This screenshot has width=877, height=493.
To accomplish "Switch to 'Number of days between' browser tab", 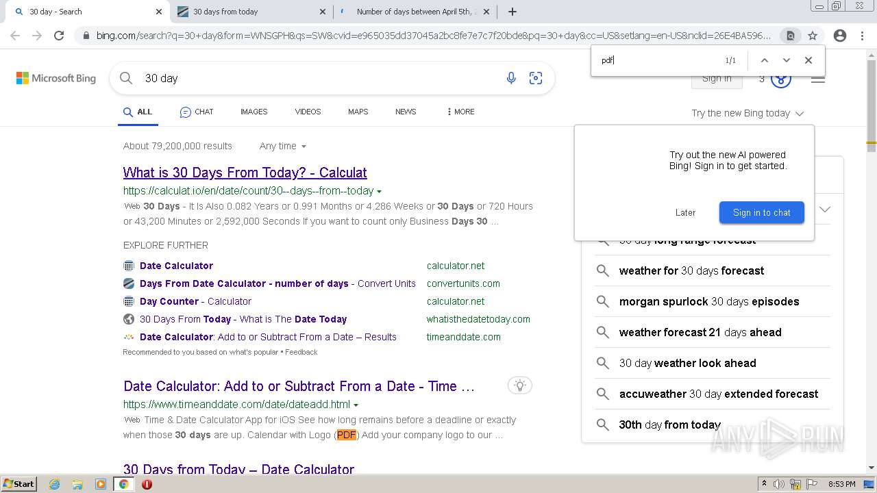I will (x=415, y=12).
